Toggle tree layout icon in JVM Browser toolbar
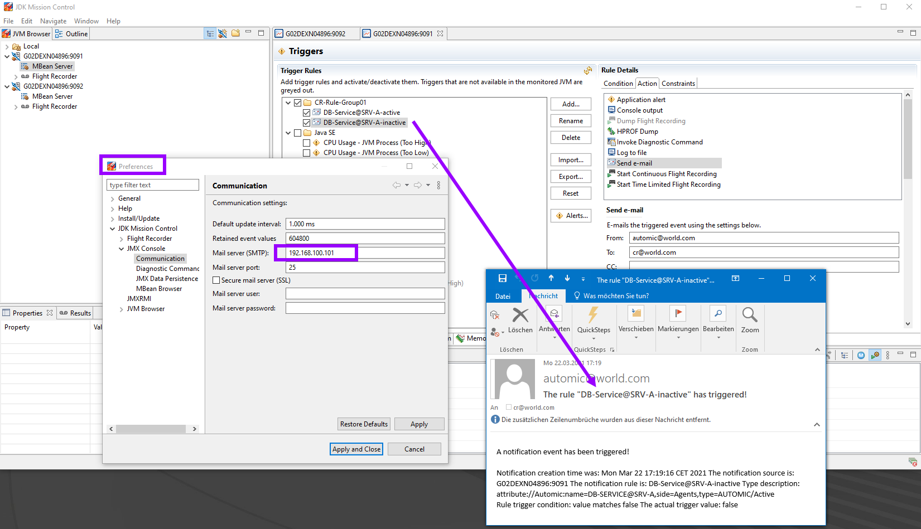Screen dimensions: 921x529 pos(210,33)
